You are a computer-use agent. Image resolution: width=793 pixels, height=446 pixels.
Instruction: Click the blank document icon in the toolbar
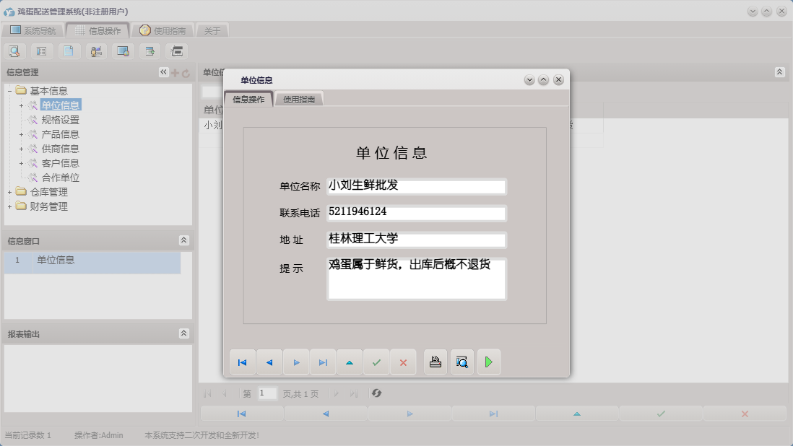click(68, 51)
